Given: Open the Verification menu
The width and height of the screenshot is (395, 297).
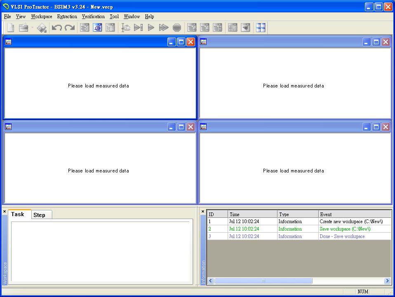Looking at the screenshot, I should tap(93, 16).
